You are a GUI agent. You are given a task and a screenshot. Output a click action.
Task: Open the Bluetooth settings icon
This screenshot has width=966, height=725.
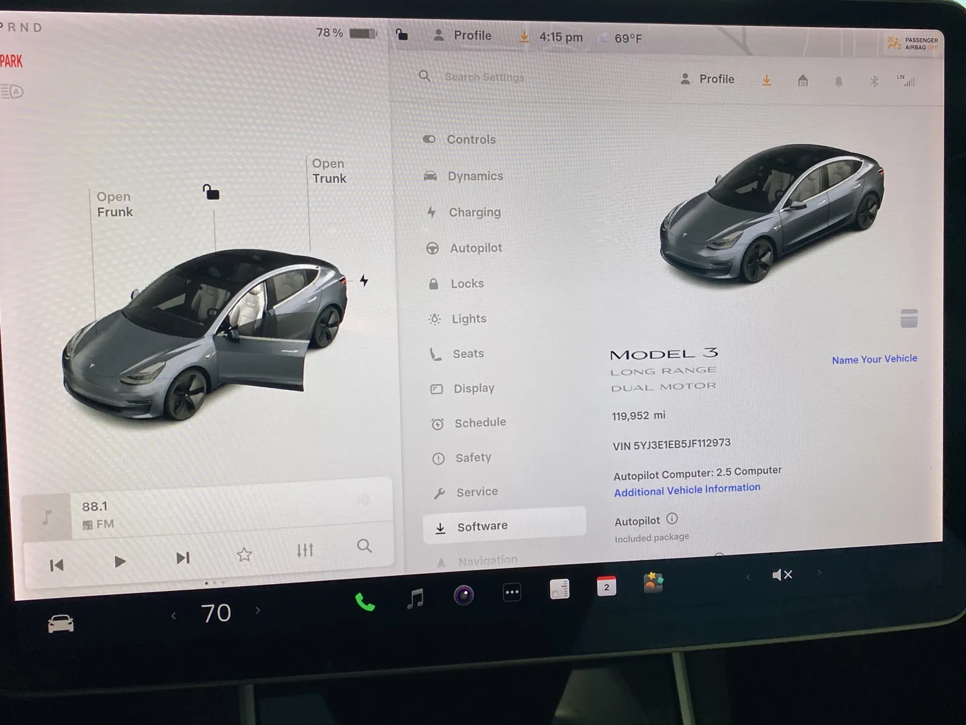click(x=873, y=82)
